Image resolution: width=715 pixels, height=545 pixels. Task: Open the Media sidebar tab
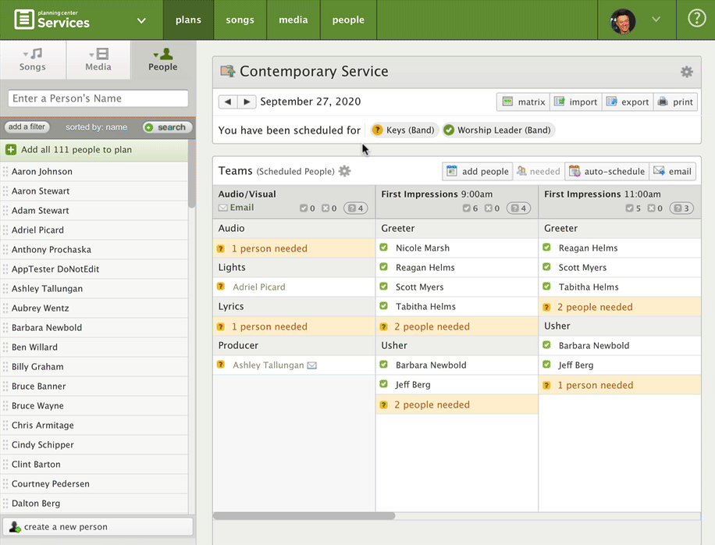[x=98, y=59]
